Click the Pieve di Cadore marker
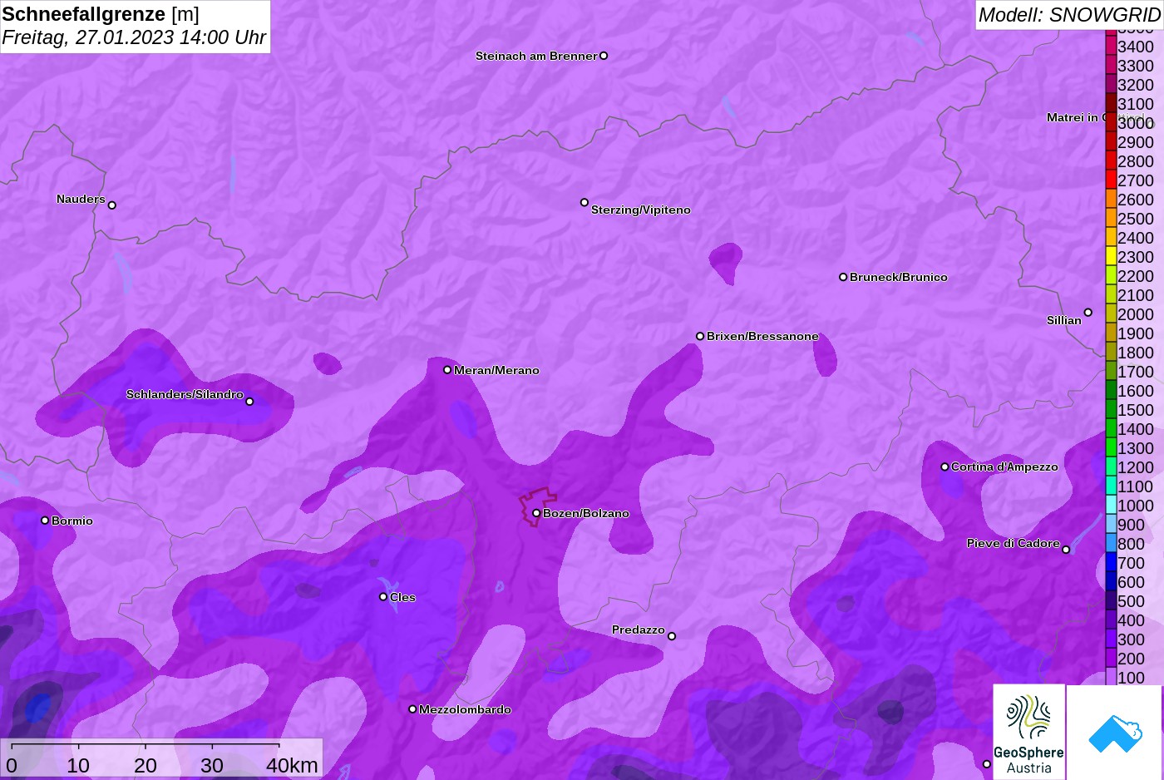Viewport: 1164px width, 780px height. (1066, 550)
